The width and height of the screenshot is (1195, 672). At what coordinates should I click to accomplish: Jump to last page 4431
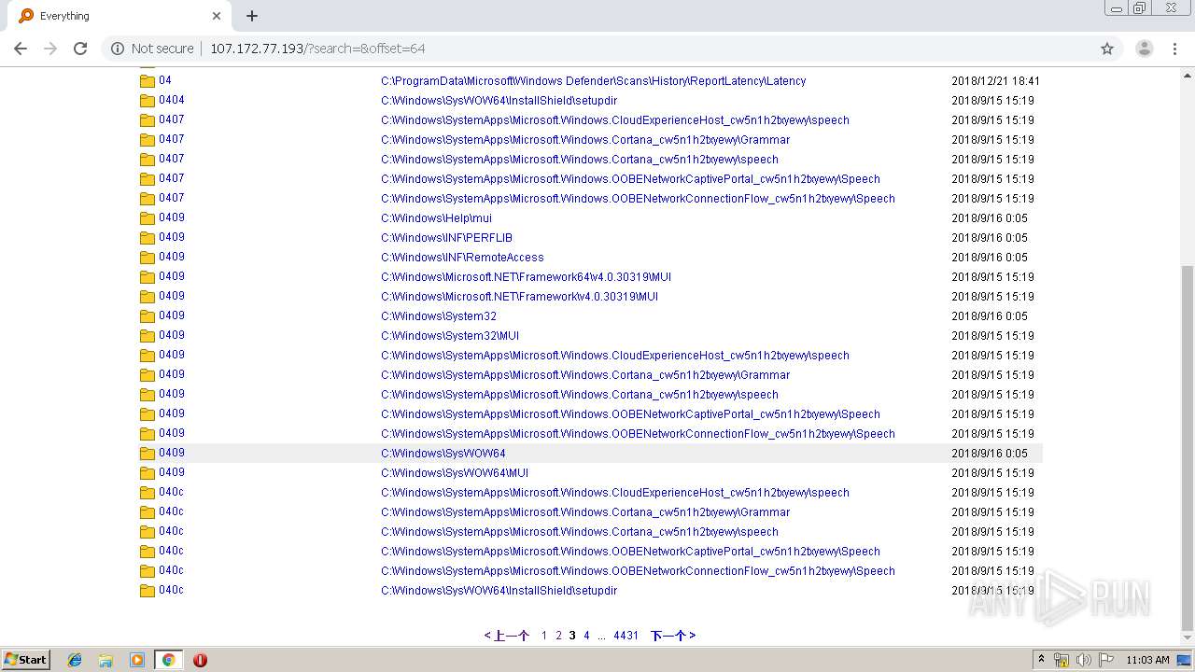pos(626,636)
